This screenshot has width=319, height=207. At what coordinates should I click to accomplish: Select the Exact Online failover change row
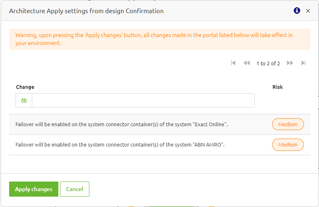pyautogui.click(x=160, y=124)
